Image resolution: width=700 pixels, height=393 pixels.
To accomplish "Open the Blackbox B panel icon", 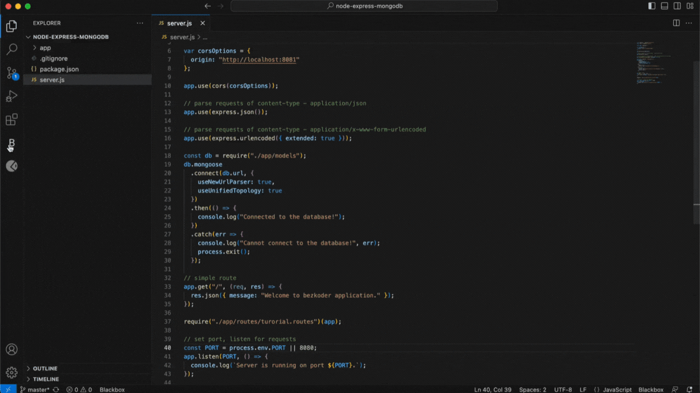I will coord(12,143).
